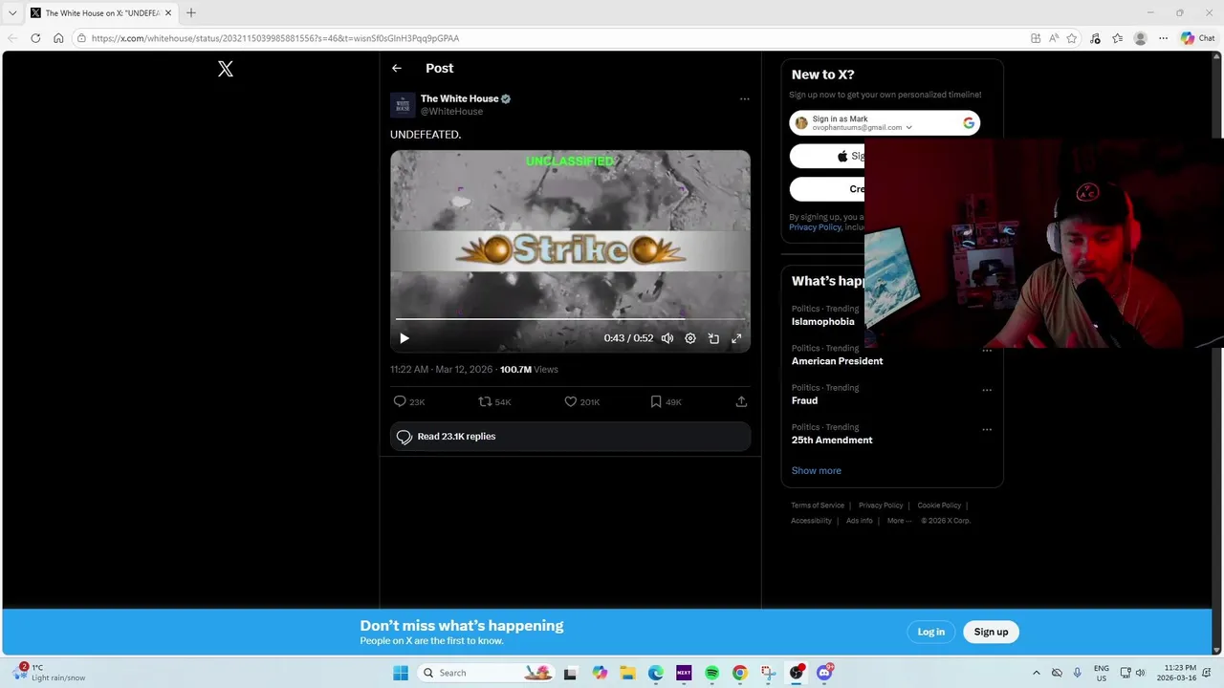The image size is (1224, 688).
Task: Go back using the Post arrow
Action: tap(397, 68)
